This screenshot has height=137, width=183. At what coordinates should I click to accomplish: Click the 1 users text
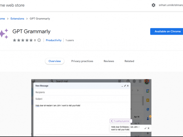(70, 40)
